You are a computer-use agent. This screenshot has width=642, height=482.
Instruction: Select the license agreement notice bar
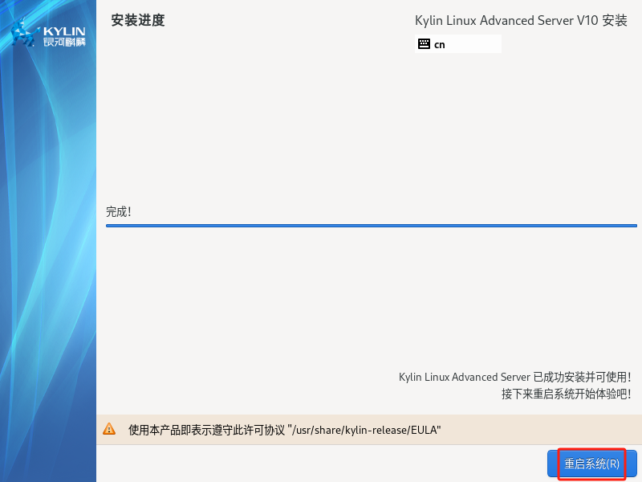pyautogui.click(x=321, y=429)
